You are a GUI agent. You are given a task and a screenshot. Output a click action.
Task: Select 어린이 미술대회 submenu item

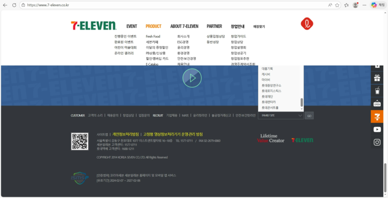coord(125,48)
